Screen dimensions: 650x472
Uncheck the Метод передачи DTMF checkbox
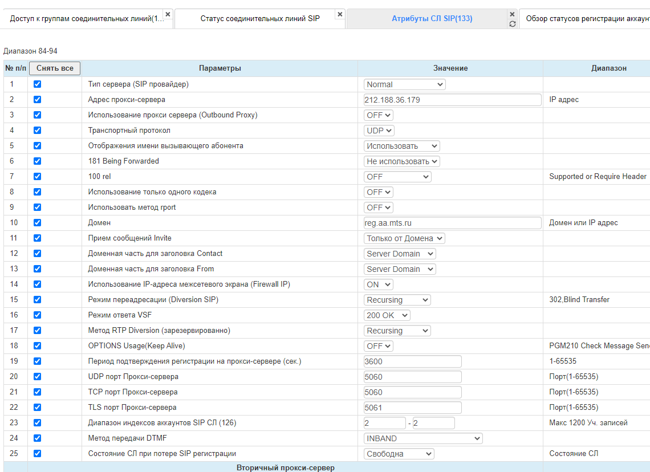coord(38,438)
